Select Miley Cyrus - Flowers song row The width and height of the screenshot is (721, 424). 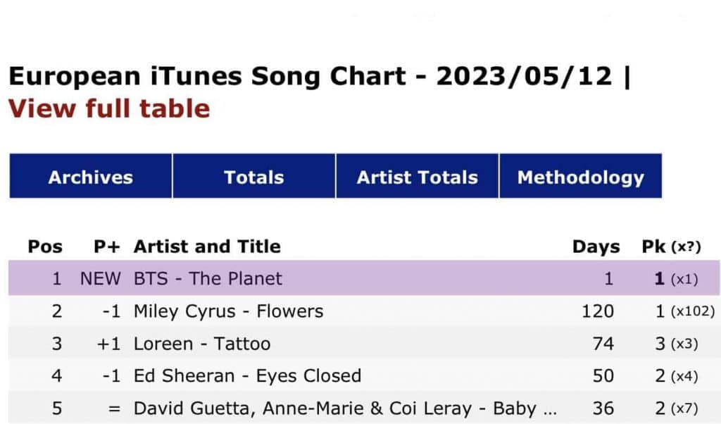click(228, 311)
